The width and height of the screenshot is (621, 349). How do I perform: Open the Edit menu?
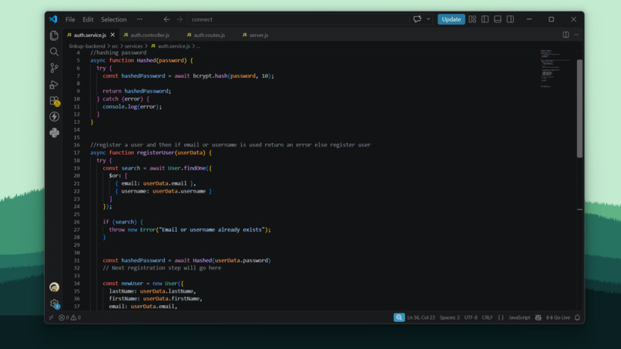[x=88, y=19]
